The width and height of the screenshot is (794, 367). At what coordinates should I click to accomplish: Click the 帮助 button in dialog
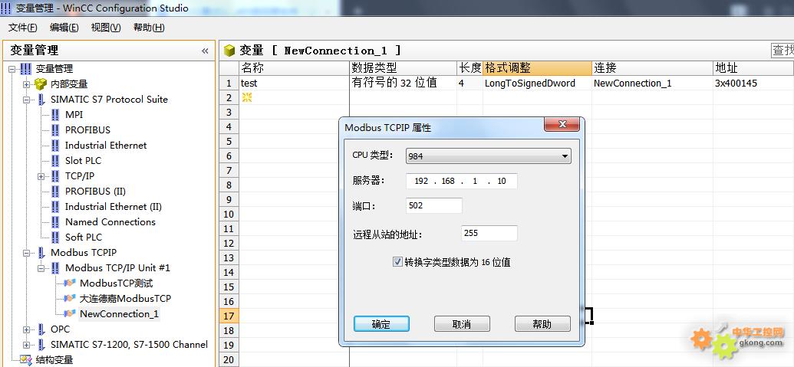542,324
